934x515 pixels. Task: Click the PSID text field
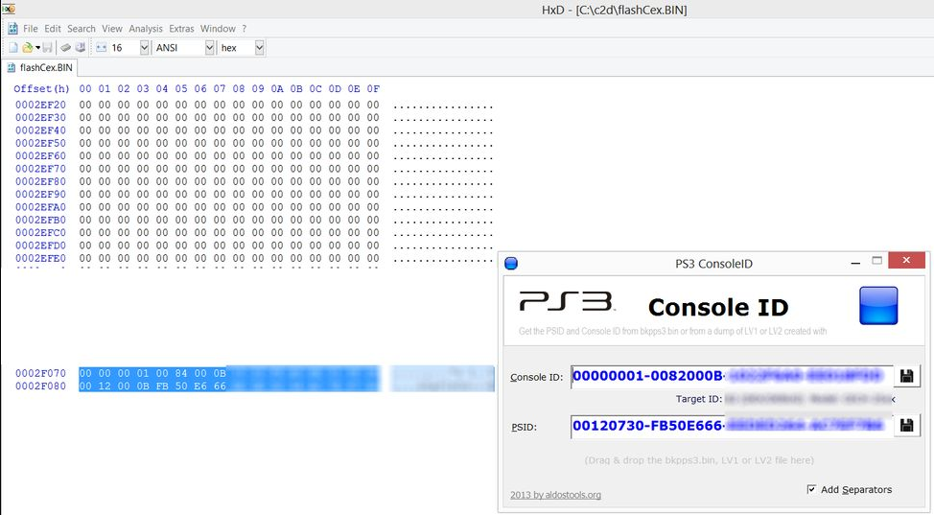coord(732,426)
